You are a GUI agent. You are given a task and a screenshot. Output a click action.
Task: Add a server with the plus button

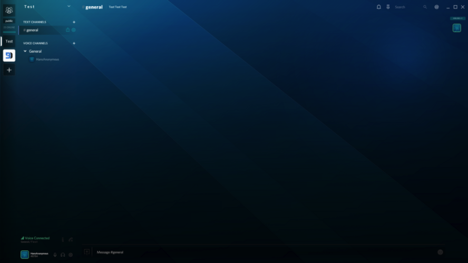click(9, 70)
